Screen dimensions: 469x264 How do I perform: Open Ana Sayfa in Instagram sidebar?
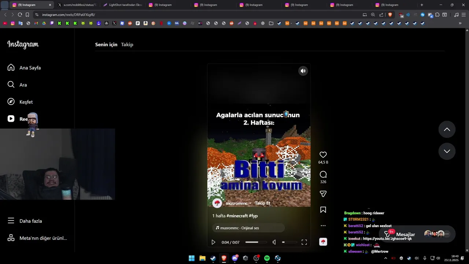click(24, 67)
